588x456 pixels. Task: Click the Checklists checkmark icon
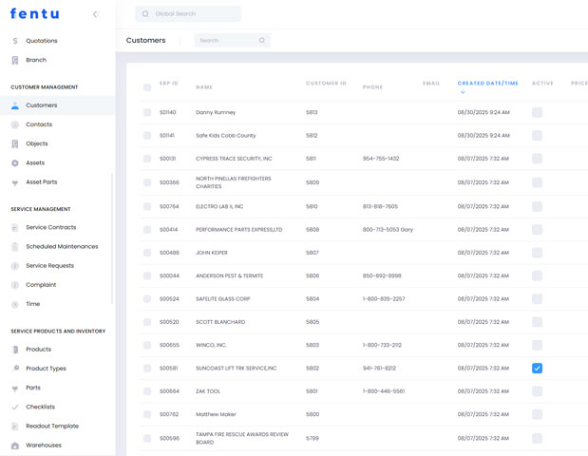(x=15, y=408)
